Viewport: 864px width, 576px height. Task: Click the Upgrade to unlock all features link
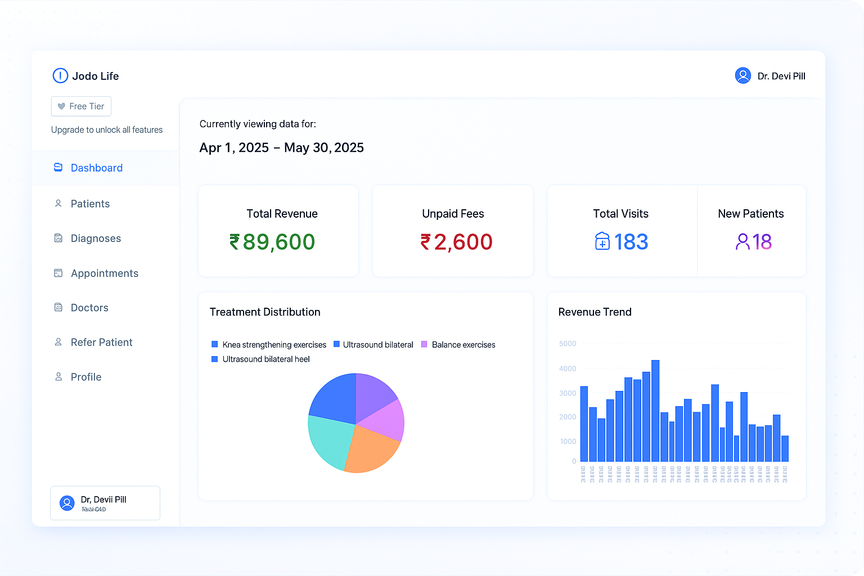[106, 129]
